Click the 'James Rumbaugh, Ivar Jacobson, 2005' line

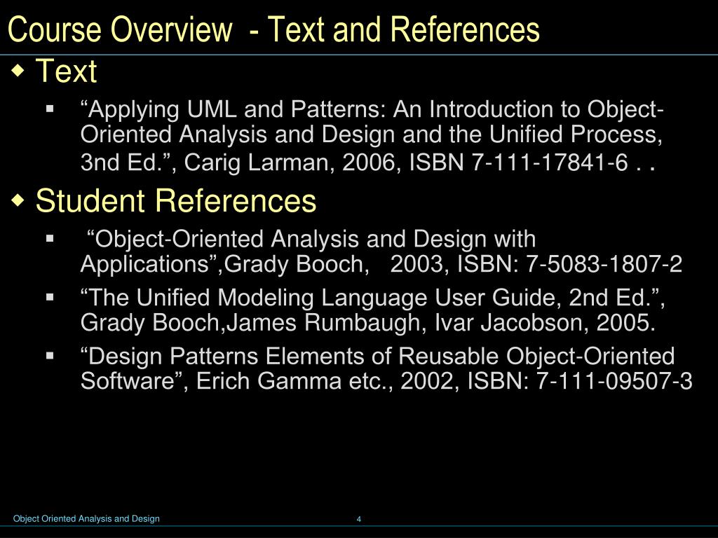click(x=367, y=322)
